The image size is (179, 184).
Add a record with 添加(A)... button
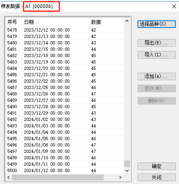tap(157, 76)
